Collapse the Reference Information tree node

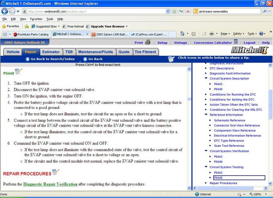point(206,114)
